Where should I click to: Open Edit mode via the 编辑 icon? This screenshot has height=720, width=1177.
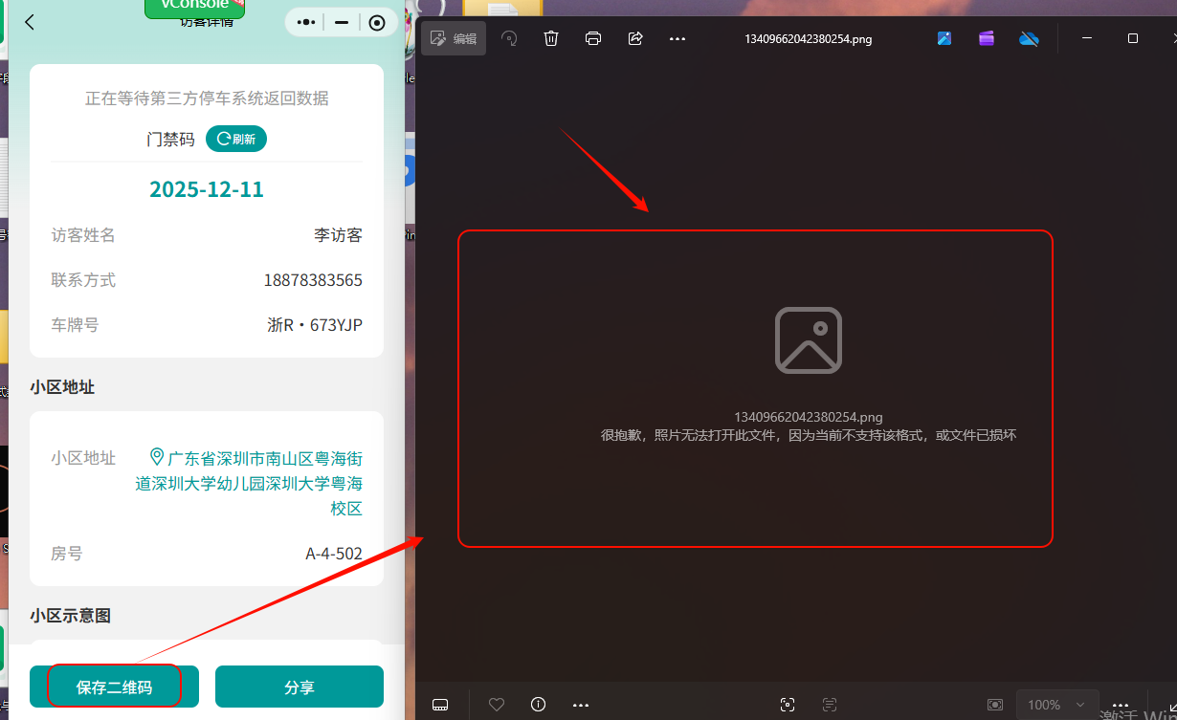click(x=453, y=38)
